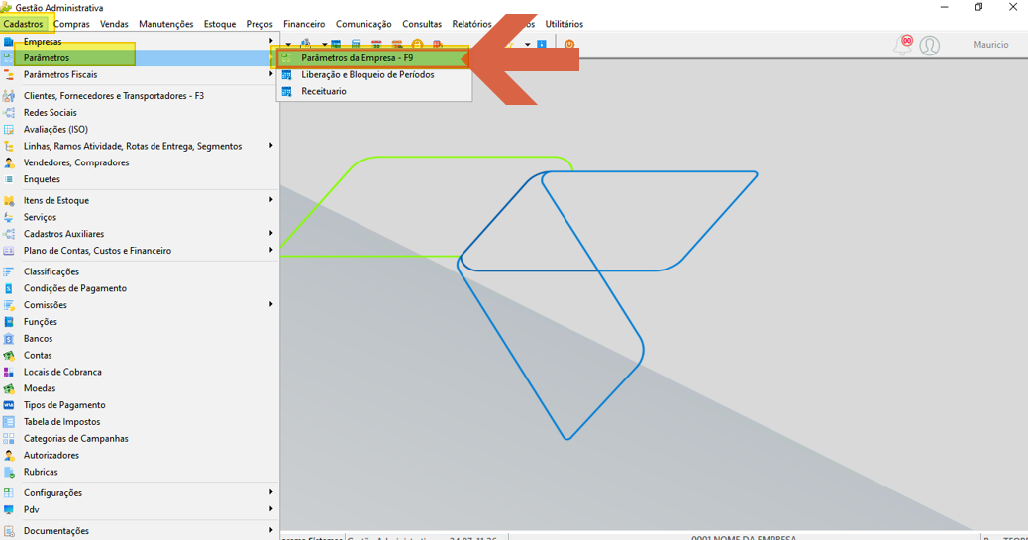
Task: Click the Contas money icon
Action: (x=9, y=355)
